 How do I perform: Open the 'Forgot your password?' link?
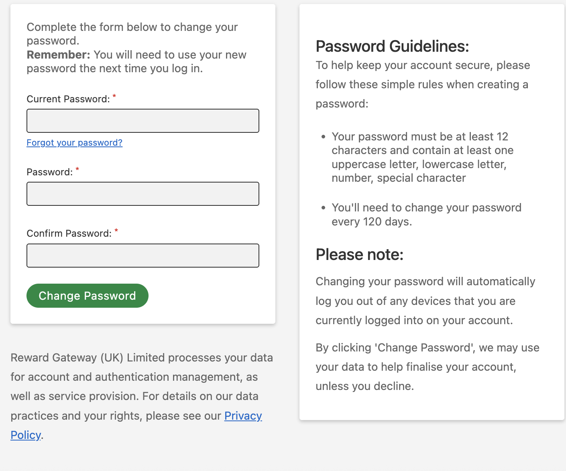tap(74, 143)
